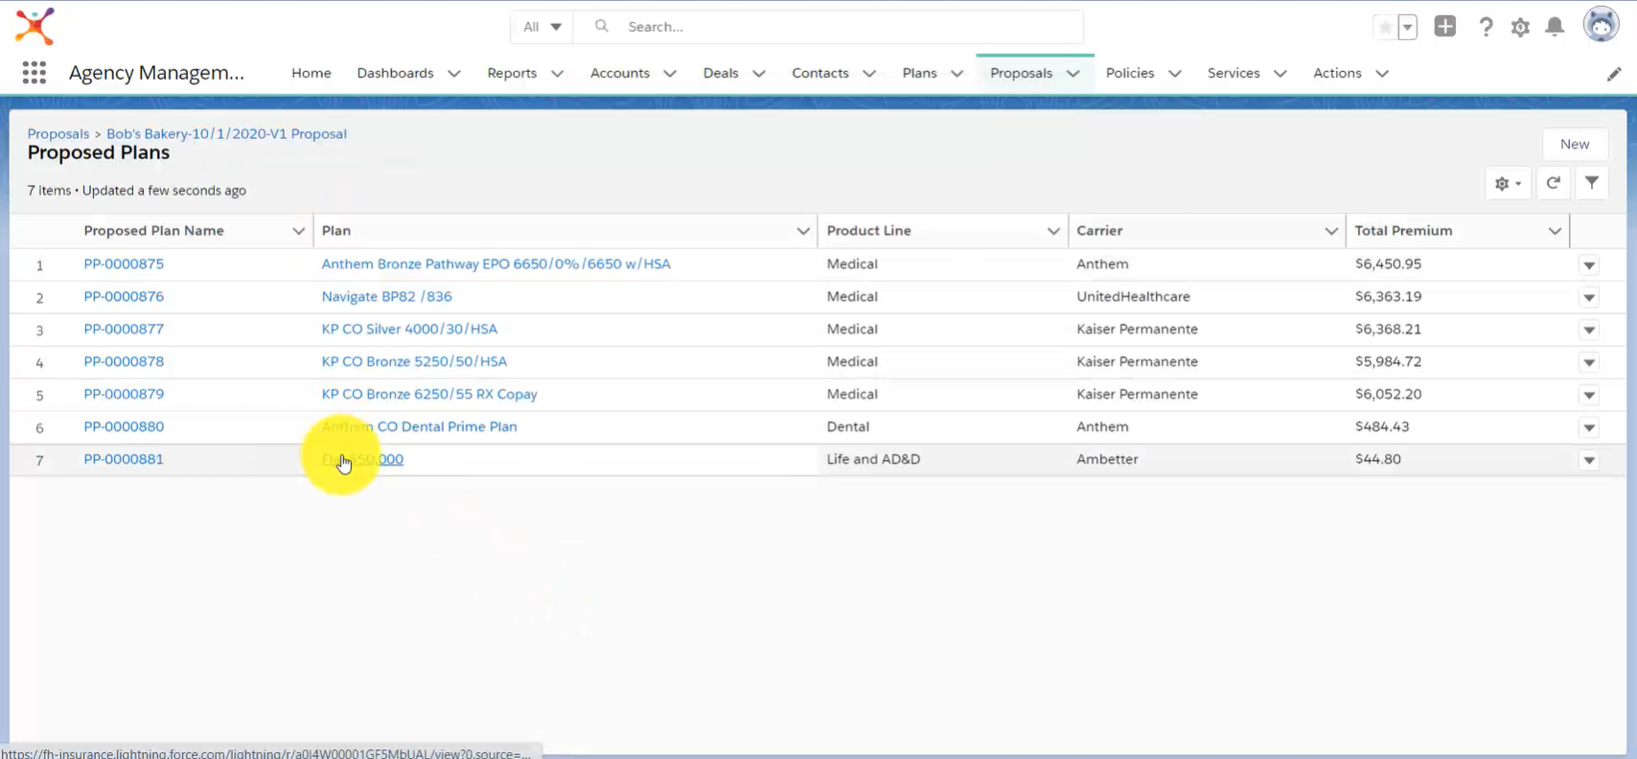Expand the Dashboards tab chevron

coord(454,74)
